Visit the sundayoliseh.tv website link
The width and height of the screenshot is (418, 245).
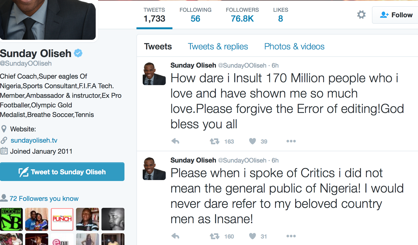pyautogui.click(x=34, y=140)
